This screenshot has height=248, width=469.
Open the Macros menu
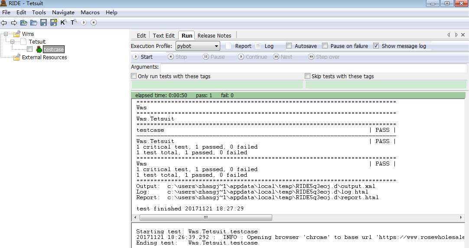click(90, 12)
